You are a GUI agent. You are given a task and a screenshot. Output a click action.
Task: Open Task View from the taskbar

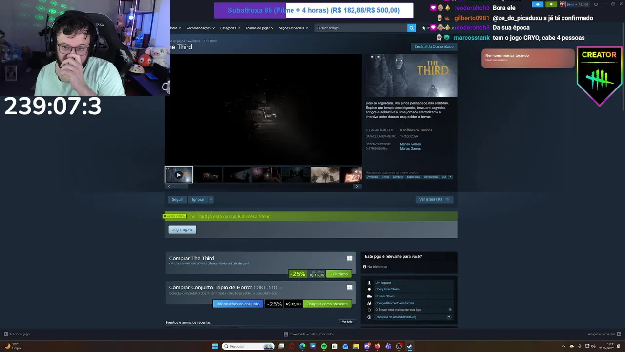281,346
